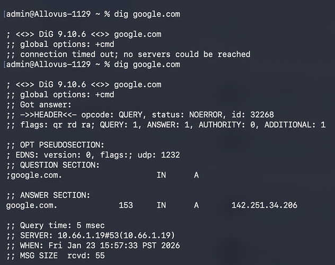
Task: Click the IP address 142.251.34.206
Action: tap(264, 205)
